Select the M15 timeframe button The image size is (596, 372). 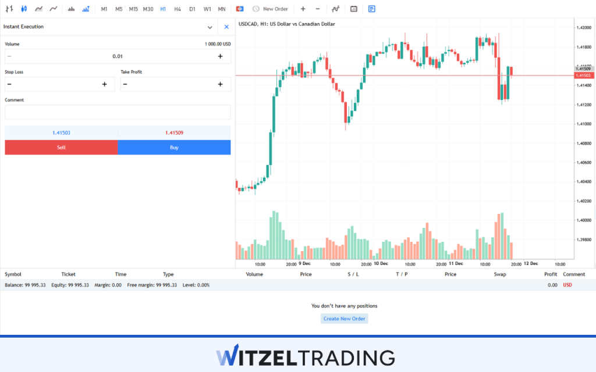click(x=133, y=9)
